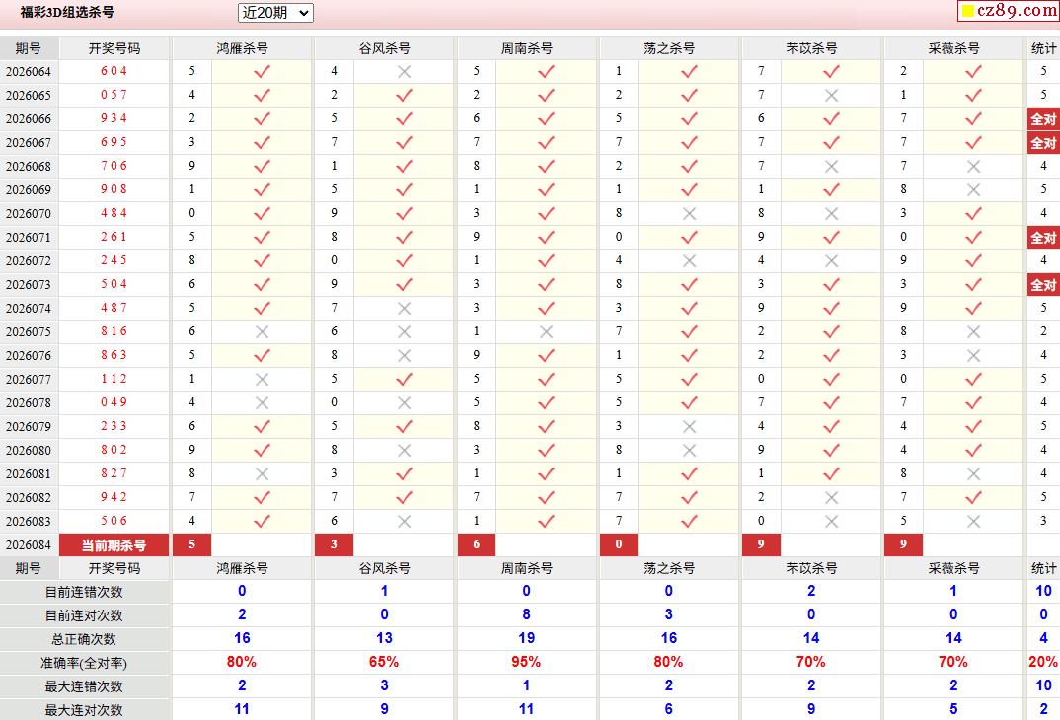Click the 鸿雁杀号 top column header
This screenshot has height=720, width=1060.
click(x=242, y=48)
